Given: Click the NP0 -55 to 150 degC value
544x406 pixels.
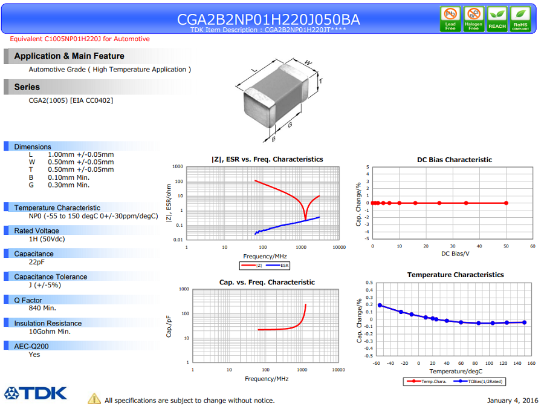Looking at the screenshot, I should tap(93, 216).
